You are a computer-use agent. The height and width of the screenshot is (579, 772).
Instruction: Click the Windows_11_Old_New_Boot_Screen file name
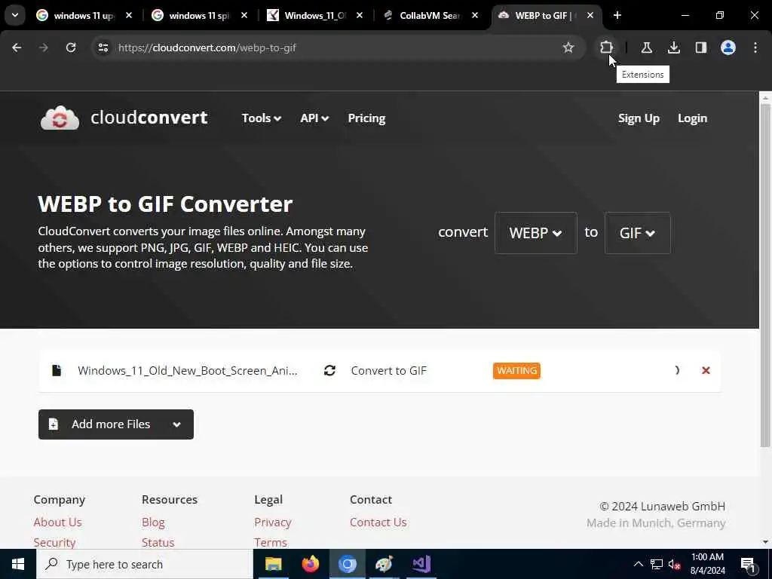click(x=187, y=370)
